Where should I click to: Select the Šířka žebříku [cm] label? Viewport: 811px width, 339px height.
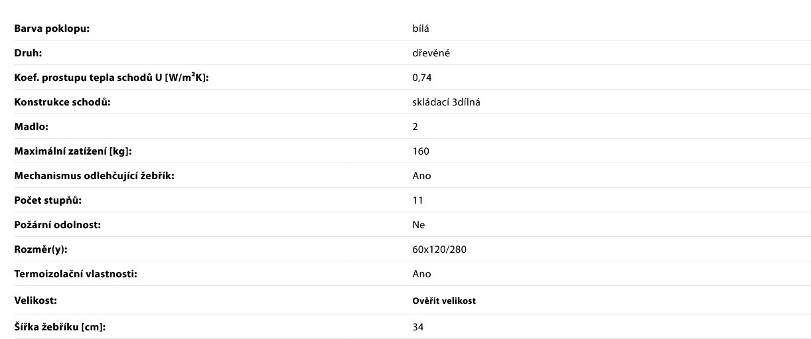tap(60, 327)
